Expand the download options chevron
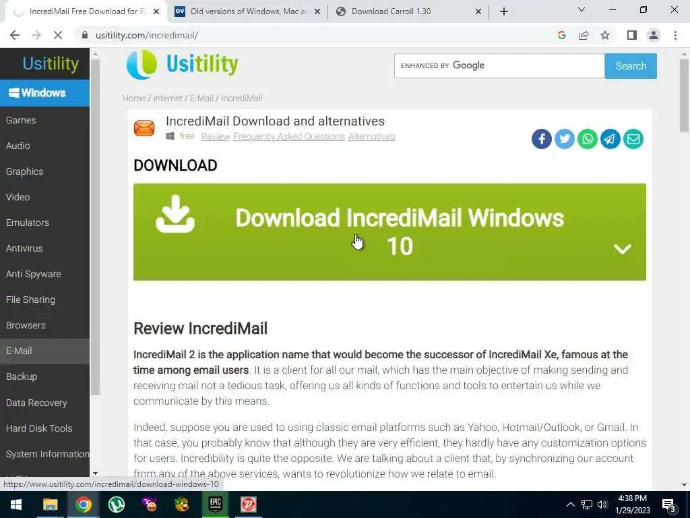Viewport: 690px width, 518px height. click(x=622, y=250)
